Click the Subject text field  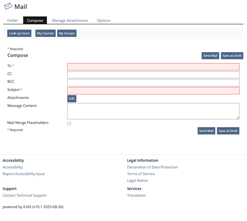click(x=153, y=91)
